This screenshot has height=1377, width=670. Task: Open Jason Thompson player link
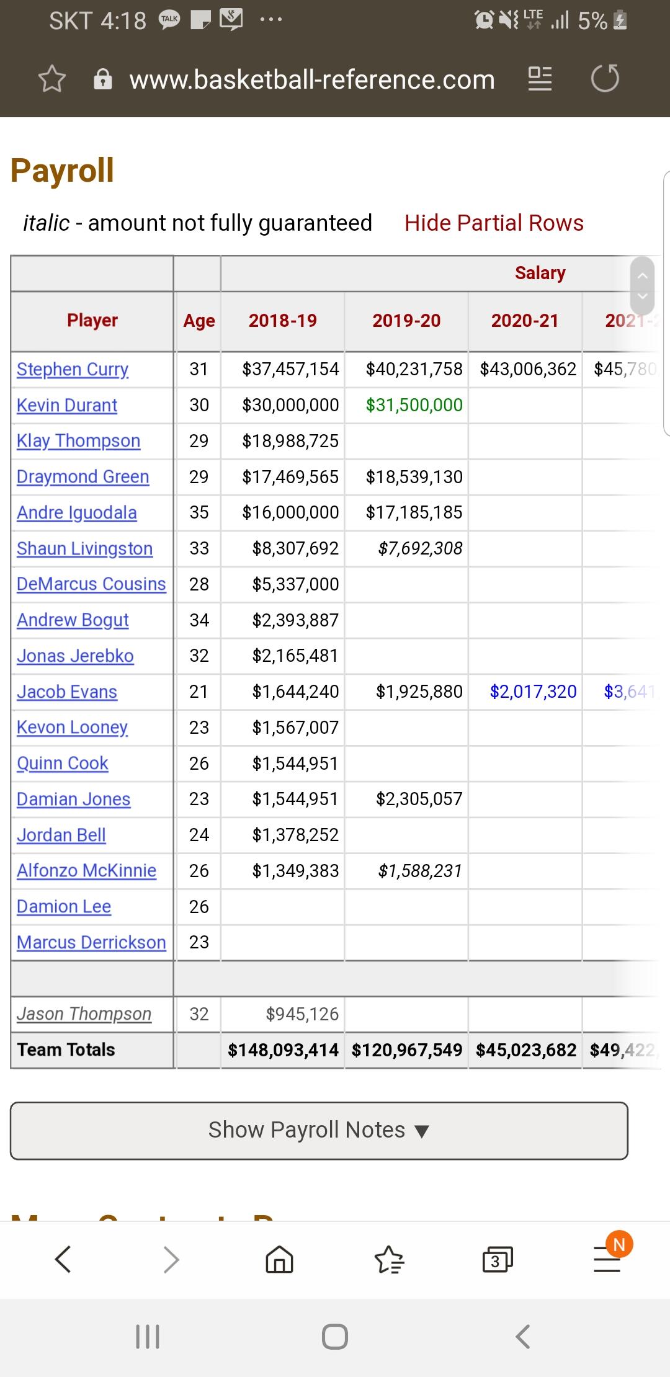[84, 1014]
